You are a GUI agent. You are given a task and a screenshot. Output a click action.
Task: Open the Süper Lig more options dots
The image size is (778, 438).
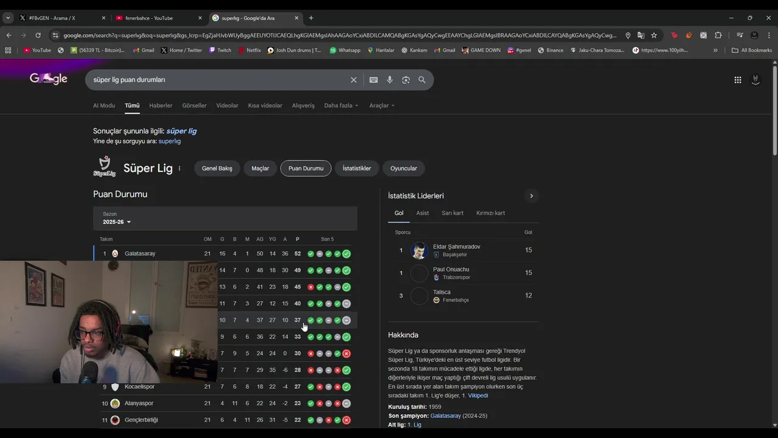click(x=179, y=169)
